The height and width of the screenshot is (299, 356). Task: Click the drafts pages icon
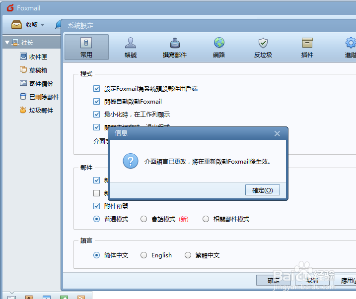point(23,69)
